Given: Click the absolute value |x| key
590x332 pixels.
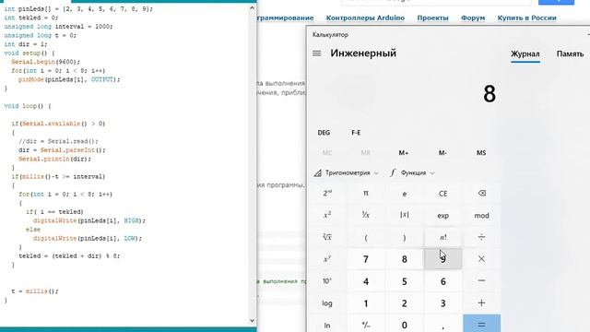Looking at the screenshot, I should click(405, 215).
